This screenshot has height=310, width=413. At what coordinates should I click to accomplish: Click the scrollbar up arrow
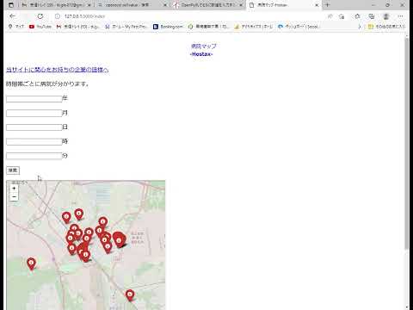click(407, 35)
